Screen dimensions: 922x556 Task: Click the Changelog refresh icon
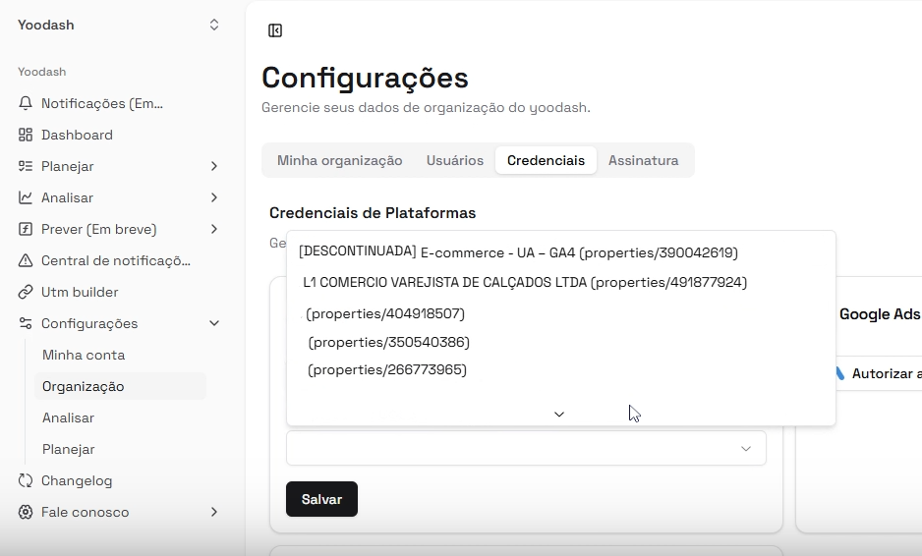26,480
